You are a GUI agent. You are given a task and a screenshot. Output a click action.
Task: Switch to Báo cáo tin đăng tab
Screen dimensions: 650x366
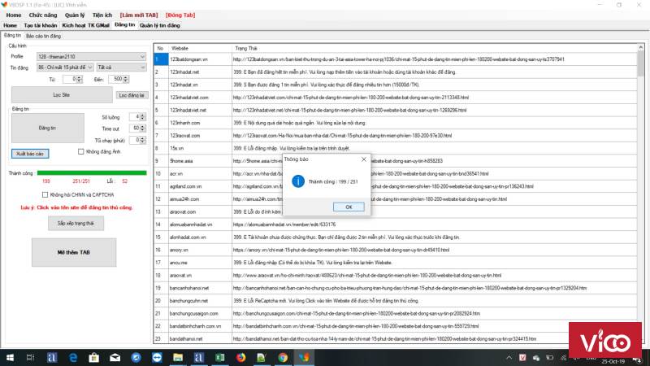pyautogui.click(x=42, y=36)
